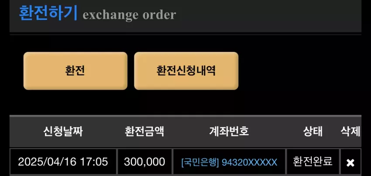Viewport: 371px width, 176px height.
Task: Click the 300,000 amount cell
Action: tap(144, 162)
